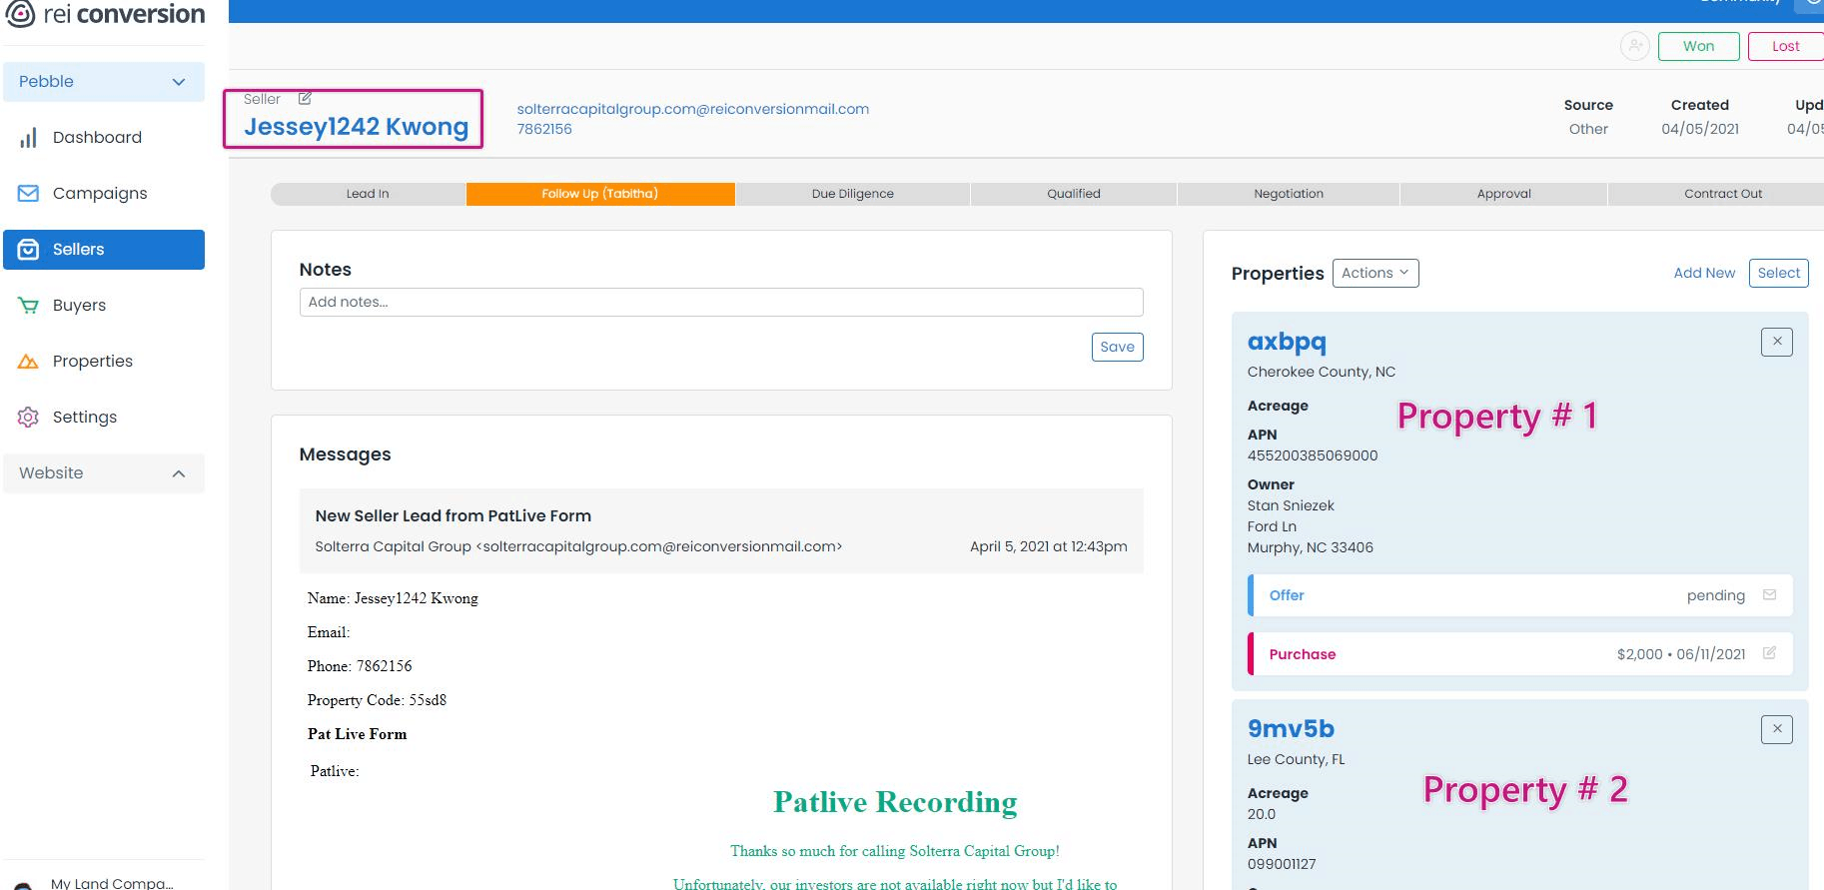
Task: Click the APN value 455200385069000
Action: pyautogui.click(x=1313, y=455)
